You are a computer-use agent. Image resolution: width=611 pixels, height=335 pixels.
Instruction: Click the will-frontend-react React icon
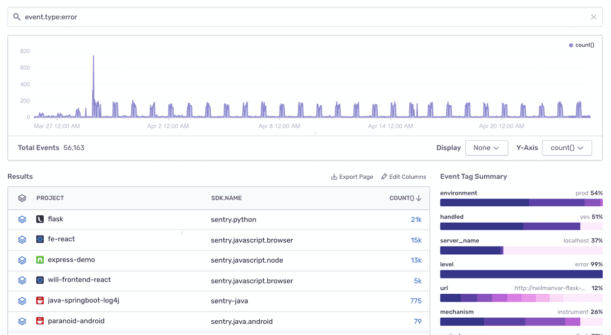(x=40, y=280)
